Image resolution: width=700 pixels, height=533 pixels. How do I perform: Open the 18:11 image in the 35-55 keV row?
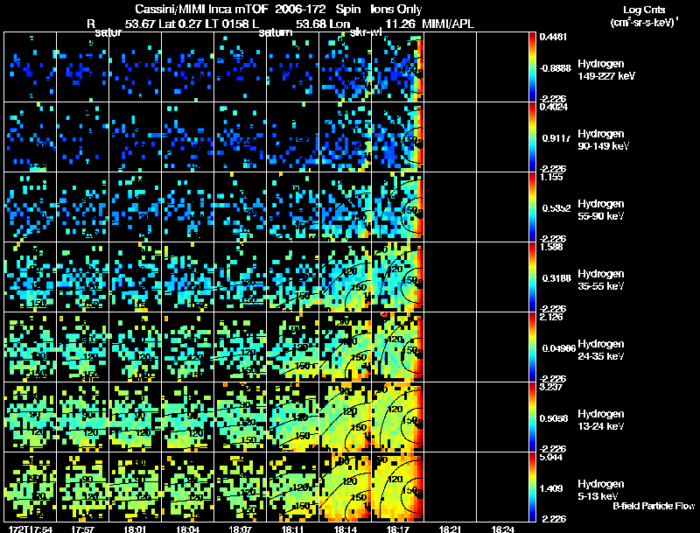[292, 277]
